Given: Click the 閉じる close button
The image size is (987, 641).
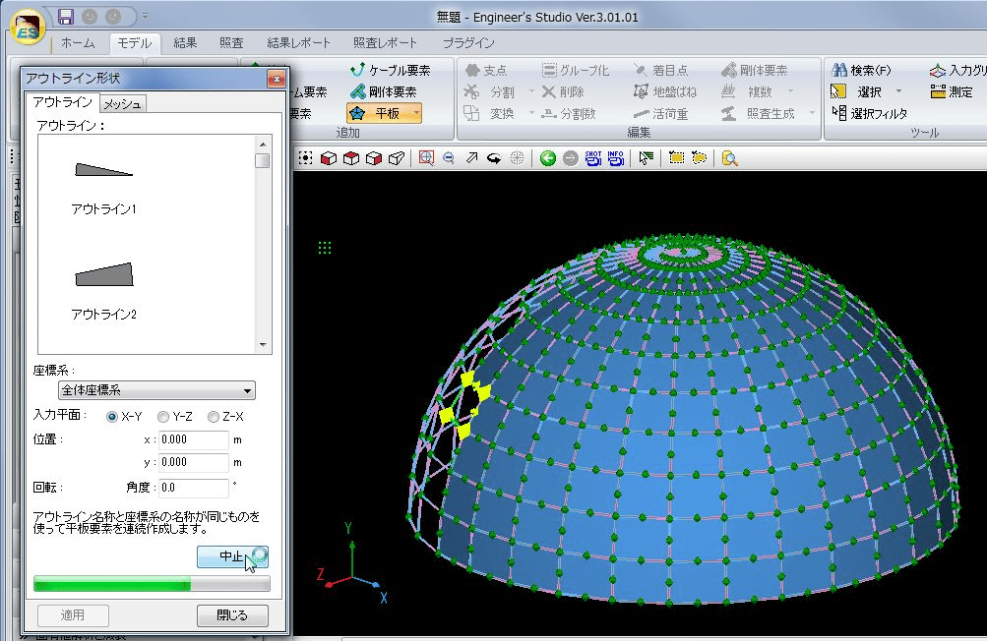Looking at the screenshot, I should 232,615.
